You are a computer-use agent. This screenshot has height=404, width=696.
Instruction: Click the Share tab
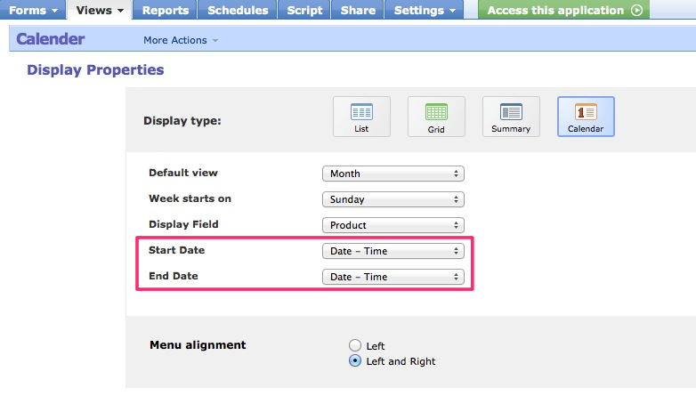(357, 11)
